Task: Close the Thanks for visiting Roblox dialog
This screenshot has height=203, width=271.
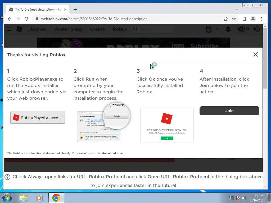Action: (255, 54)
